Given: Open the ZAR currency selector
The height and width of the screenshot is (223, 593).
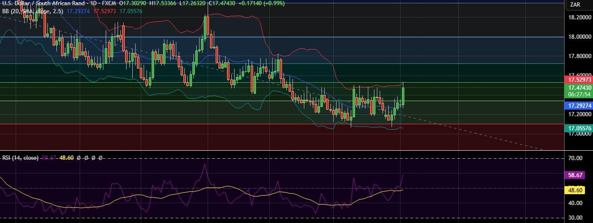Looking at the screenshot, I should coord(575,5).
